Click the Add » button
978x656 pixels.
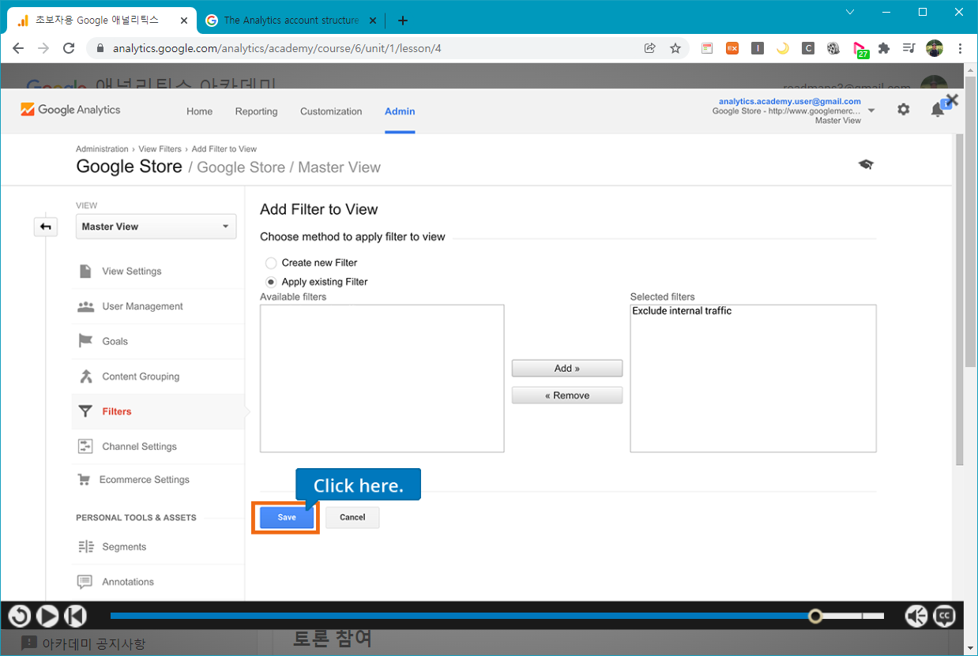[x=567, y=368]
